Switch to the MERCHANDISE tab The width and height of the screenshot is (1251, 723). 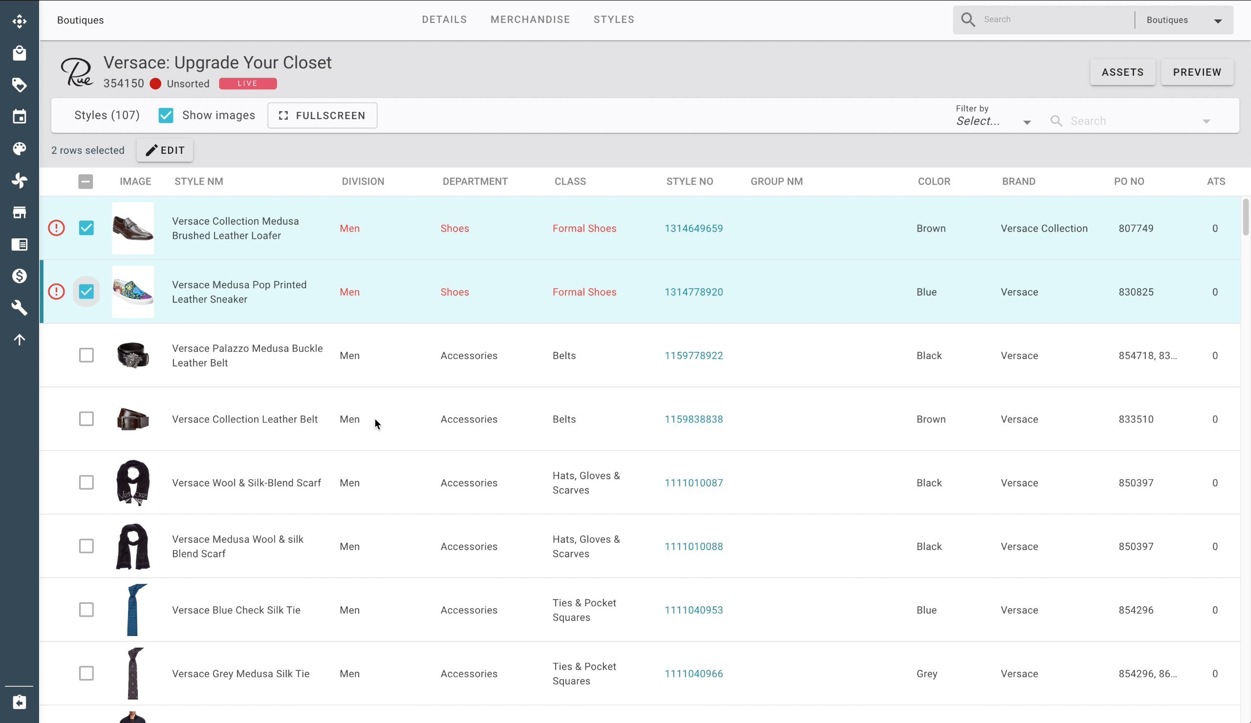530,20
